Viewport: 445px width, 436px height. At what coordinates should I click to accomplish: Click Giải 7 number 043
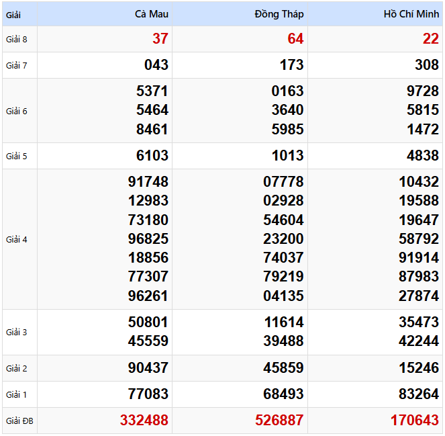(156, 65)
